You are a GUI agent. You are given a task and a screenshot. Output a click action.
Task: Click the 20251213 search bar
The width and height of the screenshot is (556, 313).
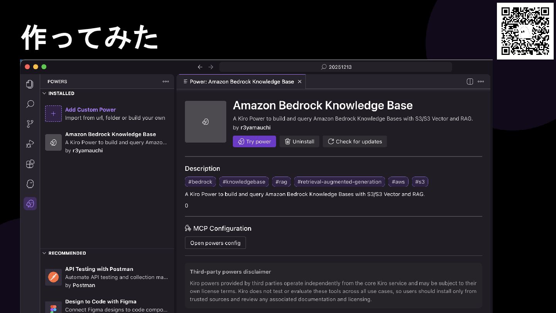tap(336, 67)
